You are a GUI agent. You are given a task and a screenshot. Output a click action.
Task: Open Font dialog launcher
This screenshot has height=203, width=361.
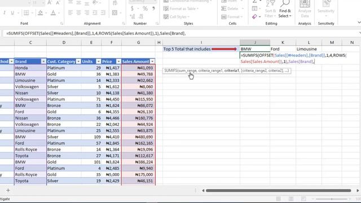point(61,24)
